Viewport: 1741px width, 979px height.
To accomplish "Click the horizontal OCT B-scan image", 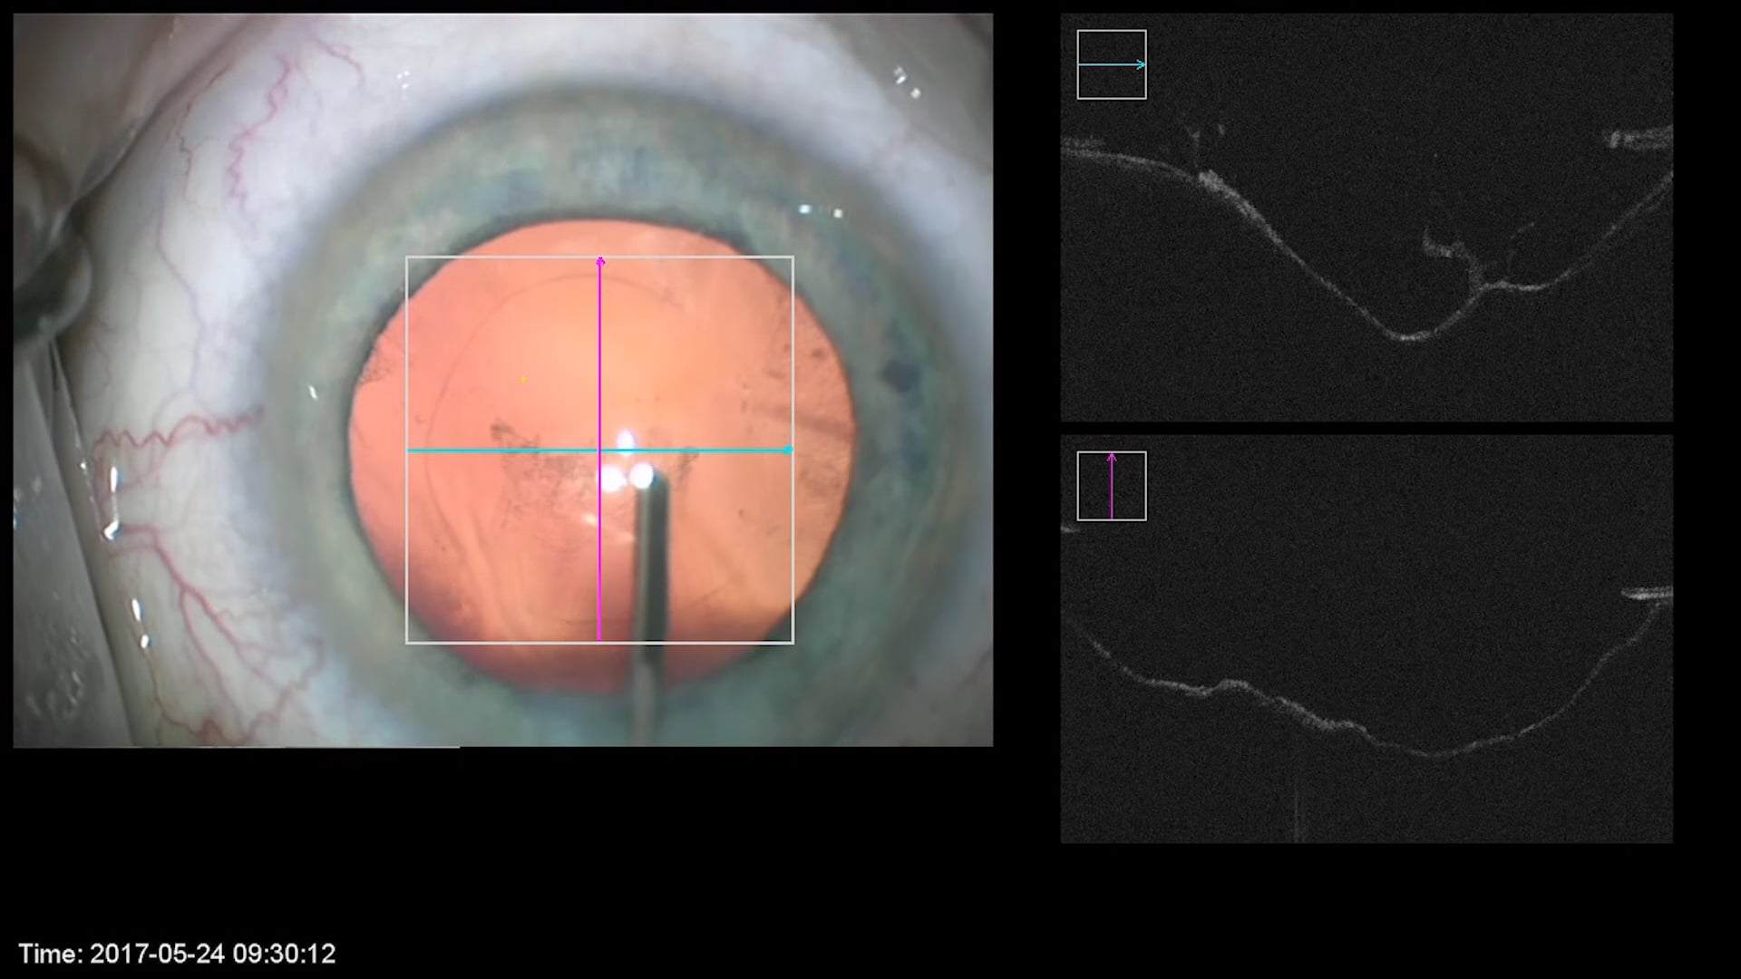I will 1367,217.
